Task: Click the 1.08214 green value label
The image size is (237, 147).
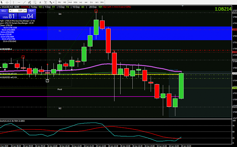Action: click(x=223, y=9)
